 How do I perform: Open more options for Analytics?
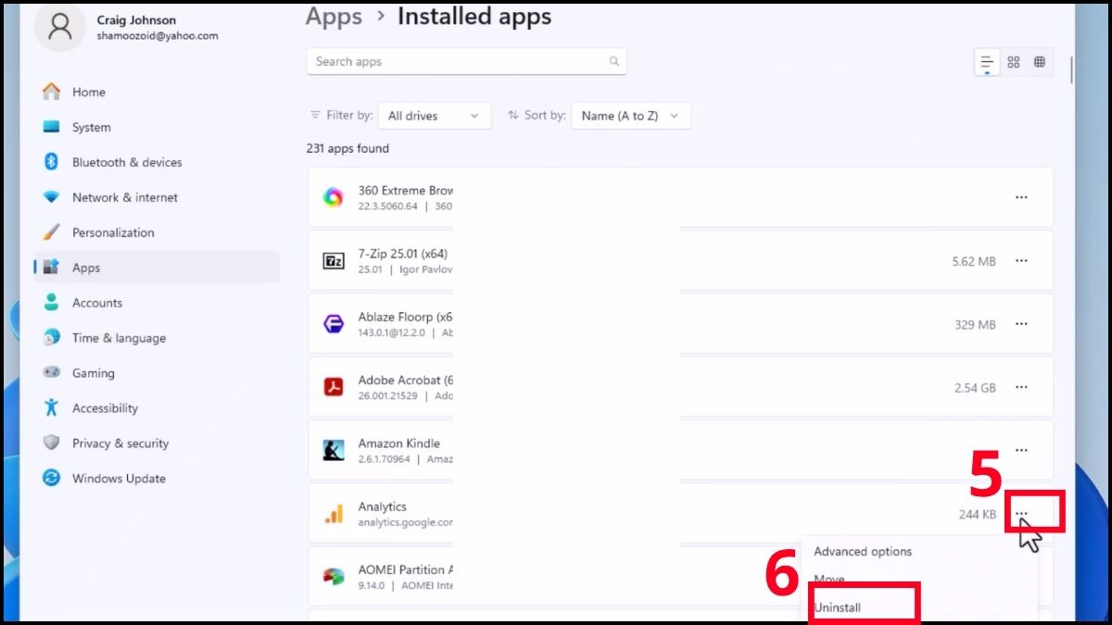1021,514
